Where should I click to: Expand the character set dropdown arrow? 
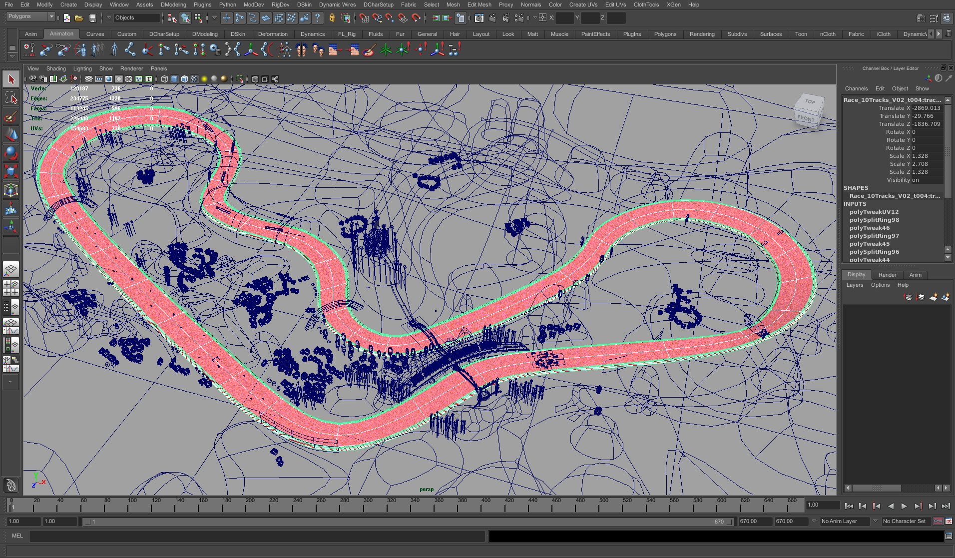click(875, 521)
